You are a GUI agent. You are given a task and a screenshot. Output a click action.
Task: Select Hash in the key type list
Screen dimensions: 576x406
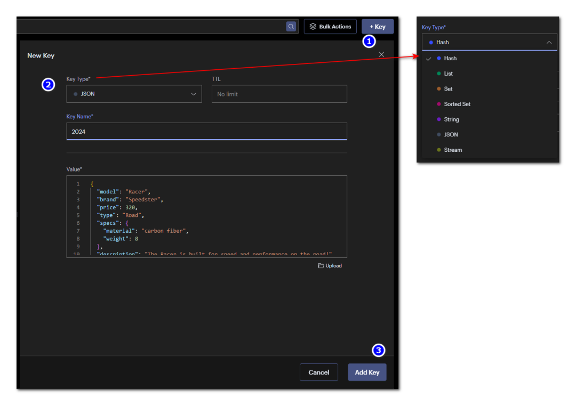pos(489,59)
